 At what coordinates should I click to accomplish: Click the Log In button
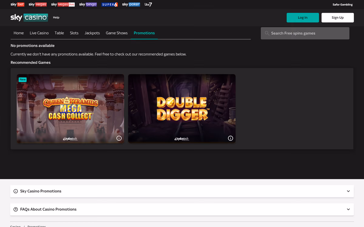pyautogui.click(x=303, y=18)
